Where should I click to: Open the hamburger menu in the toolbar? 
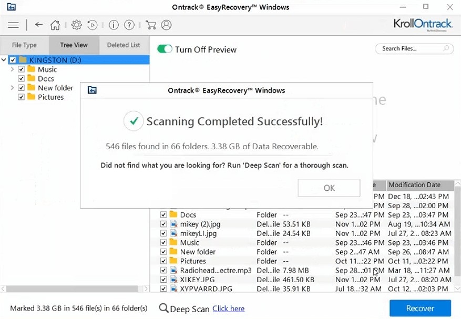(13, 25)
